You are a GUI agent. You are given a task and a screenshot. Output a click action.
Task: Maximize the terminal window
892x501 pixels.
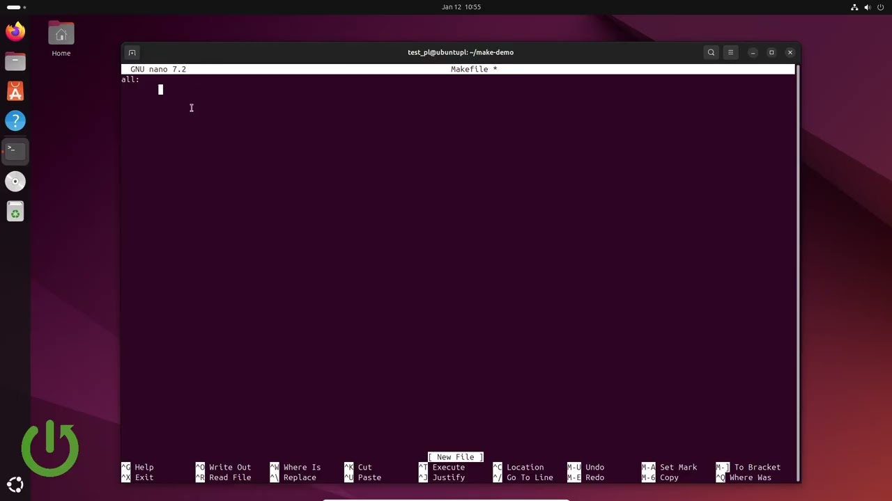(771, 52)
